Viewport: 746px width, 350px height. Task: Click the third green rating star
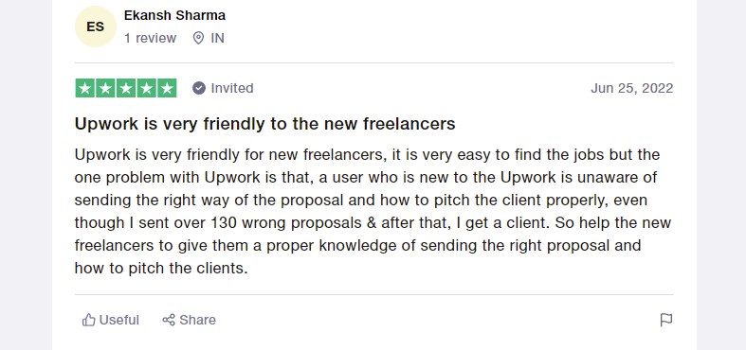point(126,88)
